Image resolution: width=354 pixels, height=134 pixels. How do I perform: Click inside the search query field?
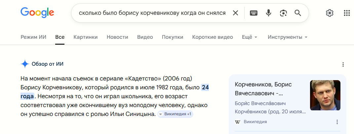pos(152,13)
